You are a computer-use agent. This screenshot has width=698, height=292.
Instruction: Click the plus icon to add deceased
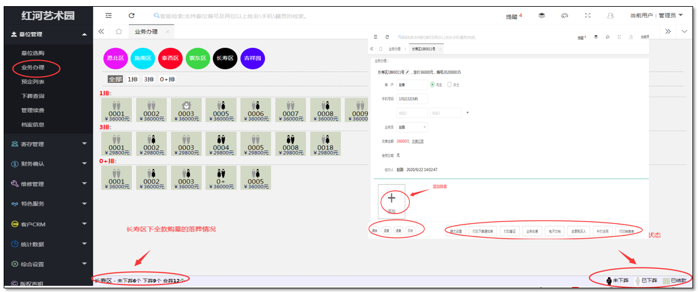[x=391, y=198]
